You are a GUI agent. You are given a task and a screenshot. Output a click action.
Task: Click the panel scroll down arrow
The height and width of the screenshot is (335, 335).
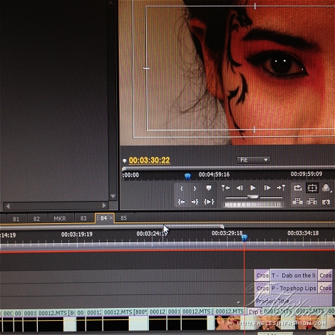[x=113, y=196]
